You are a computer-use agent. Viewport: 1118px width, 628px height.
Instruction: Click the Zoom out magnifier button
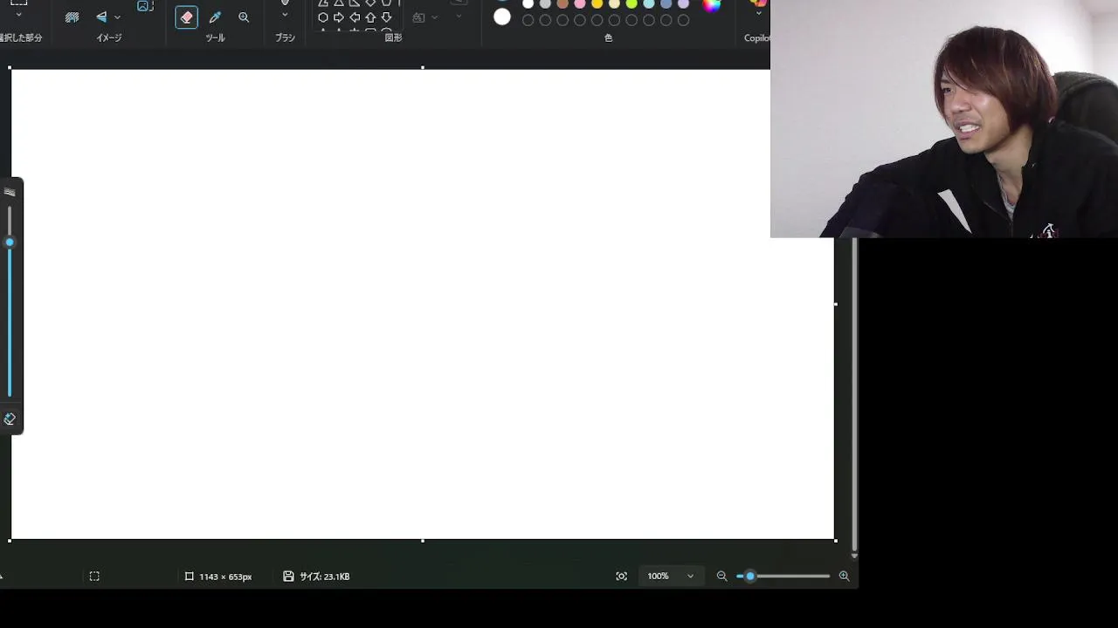pyautogui.click(x=721, y=577)
